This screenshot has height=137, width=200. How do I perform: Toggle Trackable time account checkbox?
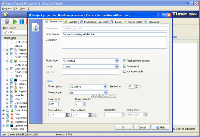click(x=124, y=61)
